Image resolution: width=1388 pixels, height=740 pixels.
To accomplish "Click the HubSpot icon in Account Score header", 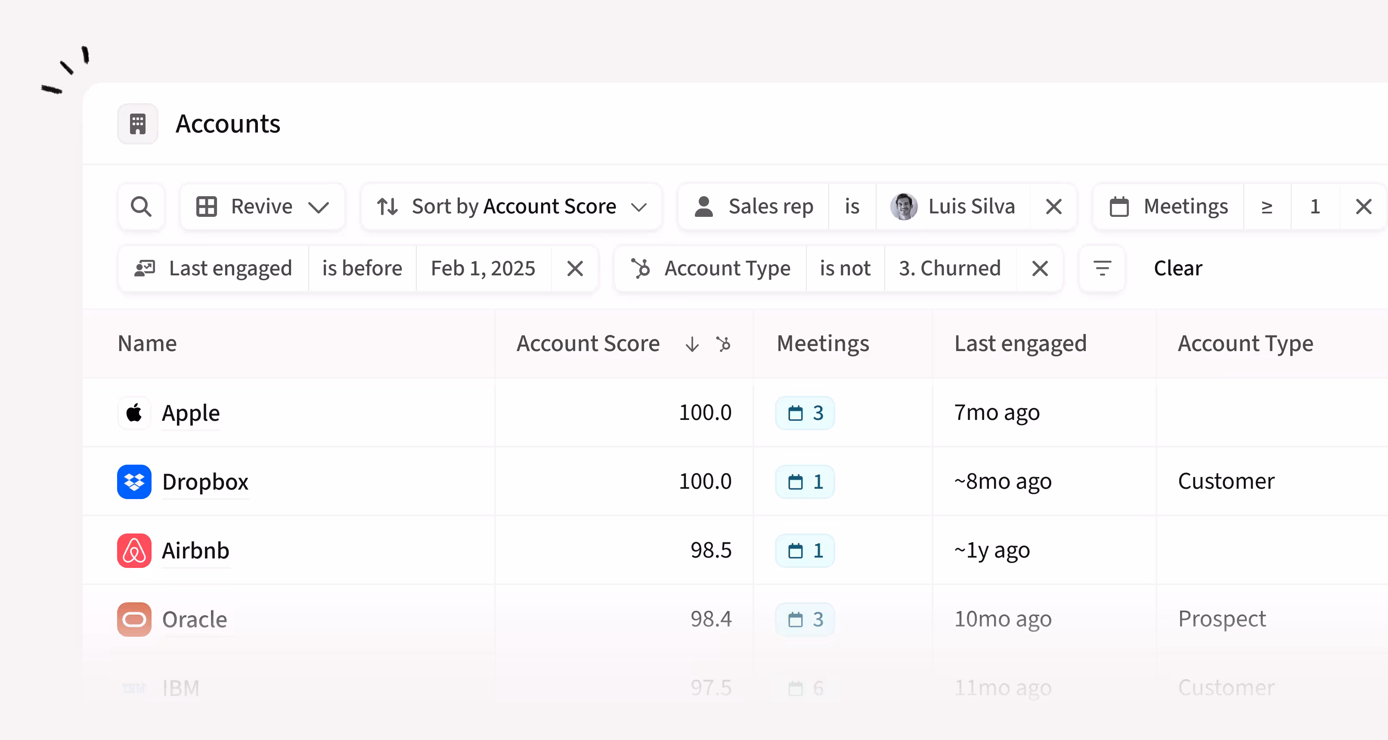I will pos(724,344).
